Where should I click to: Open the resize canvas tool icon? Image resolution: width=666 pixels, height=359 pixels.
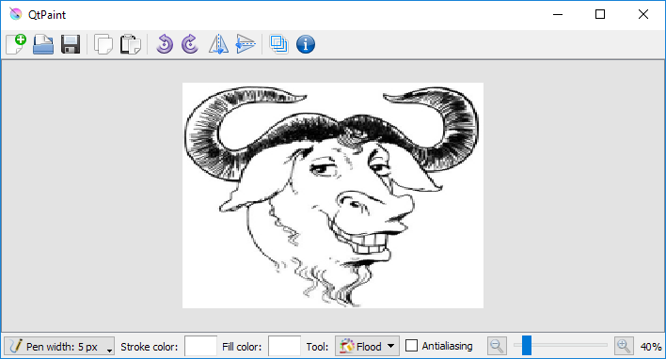[x=278, y=44]
